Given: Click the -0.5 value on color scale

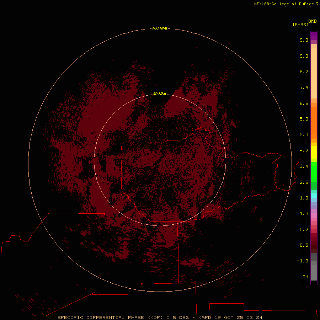Looking at the screenshot, I should pyautogui.click(x=303, y=245).
